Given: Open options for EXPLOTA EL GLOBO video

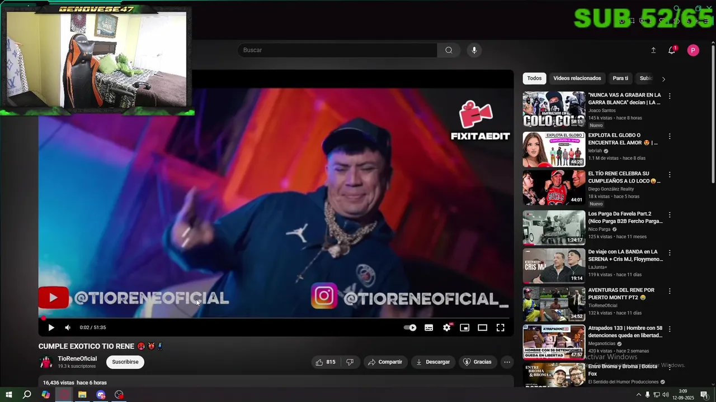Looking at the screenshot, I should 670,136.
